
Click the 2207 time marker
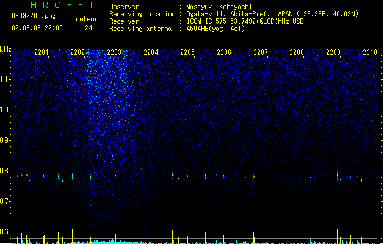pyautogui.click(x=261, y=52)
